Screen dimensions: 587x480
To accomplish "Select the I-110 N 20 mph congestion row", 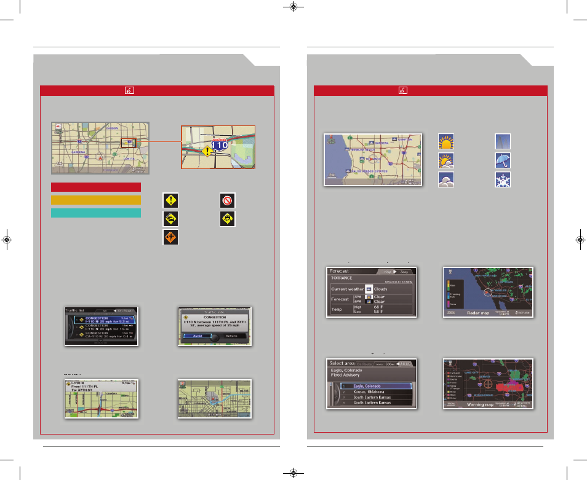I will coord(104,328).
